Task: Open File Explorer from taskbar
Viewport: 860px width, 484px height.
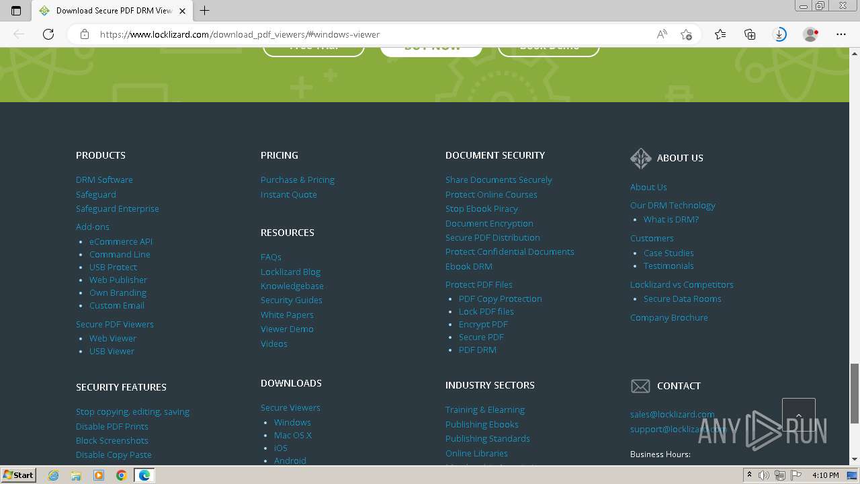Action: (x=76, y=475)
